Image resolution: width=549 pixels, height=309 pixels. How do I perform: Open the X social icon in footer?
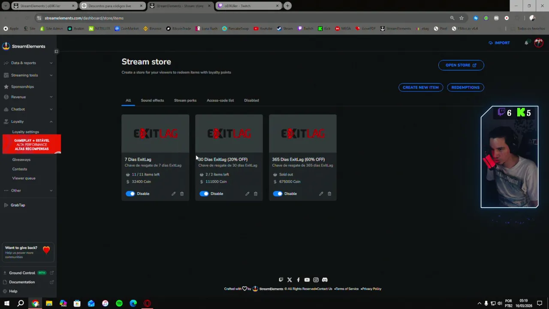pyautogui.click(x=290, y=280)
